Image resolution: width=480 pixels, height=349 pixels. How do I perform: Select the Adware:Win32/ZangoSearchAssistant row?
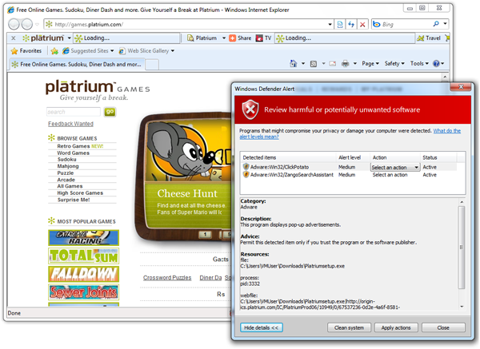[x=350, y=175]
